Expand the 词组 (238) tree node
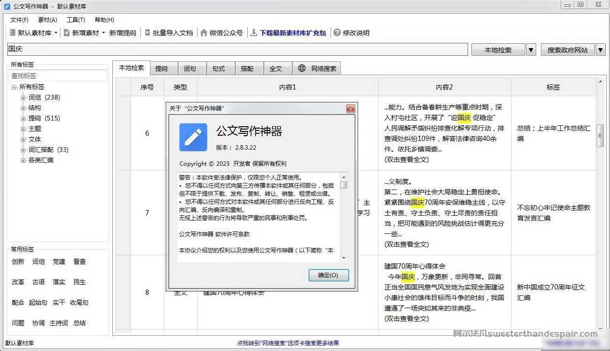 23,98
